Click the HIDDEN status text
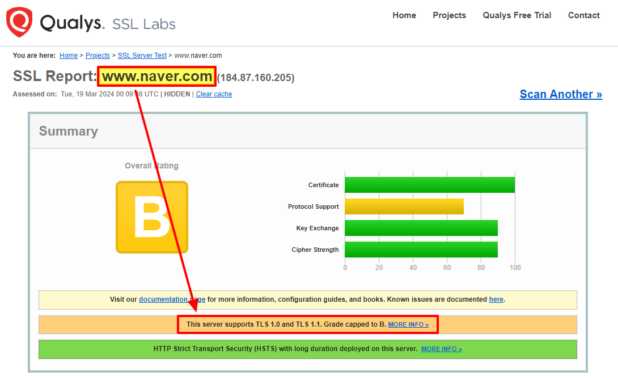 tap(177, 94)
